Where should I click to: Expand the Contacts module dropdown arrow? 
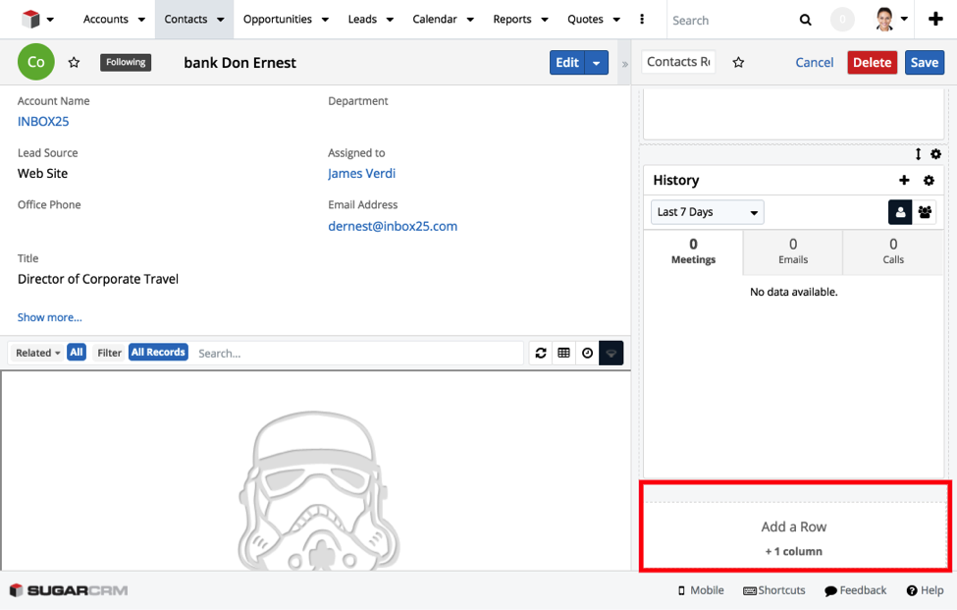click(x=220, y=20)
